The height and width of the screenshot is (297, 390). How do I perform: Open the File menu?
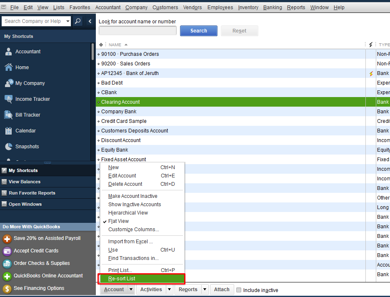[x=15, y=7]
